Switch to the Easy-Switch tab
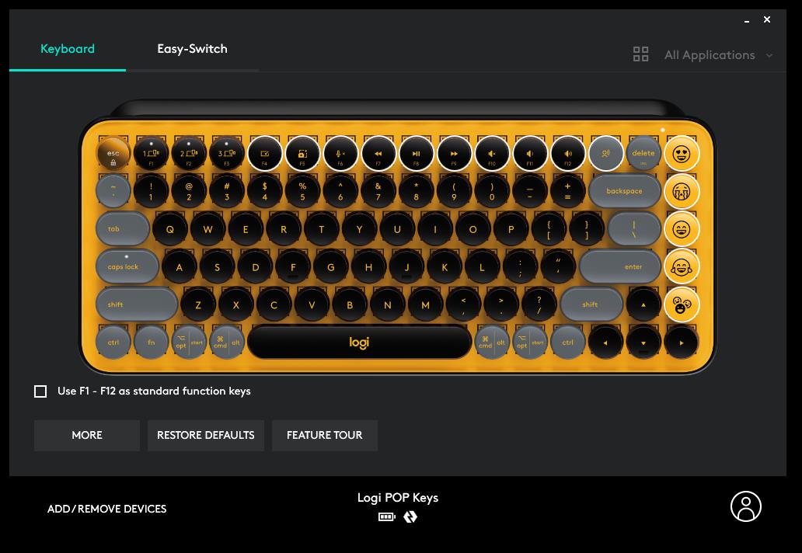Screen dimensions: 802x553 point(192,49)
